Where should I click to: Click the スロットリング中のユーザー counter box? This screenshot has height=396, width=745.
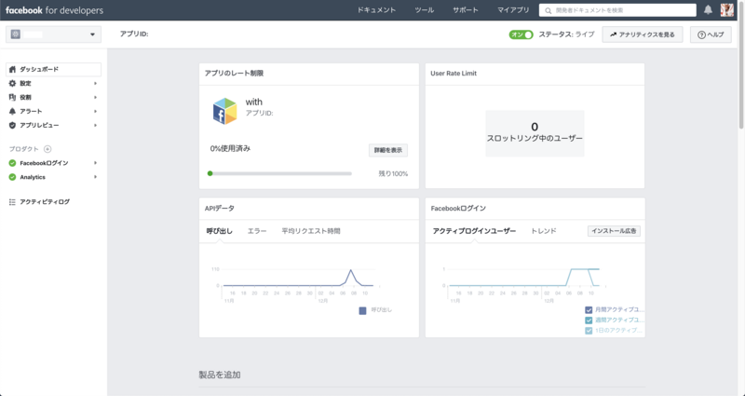click(x=535, y=133)
